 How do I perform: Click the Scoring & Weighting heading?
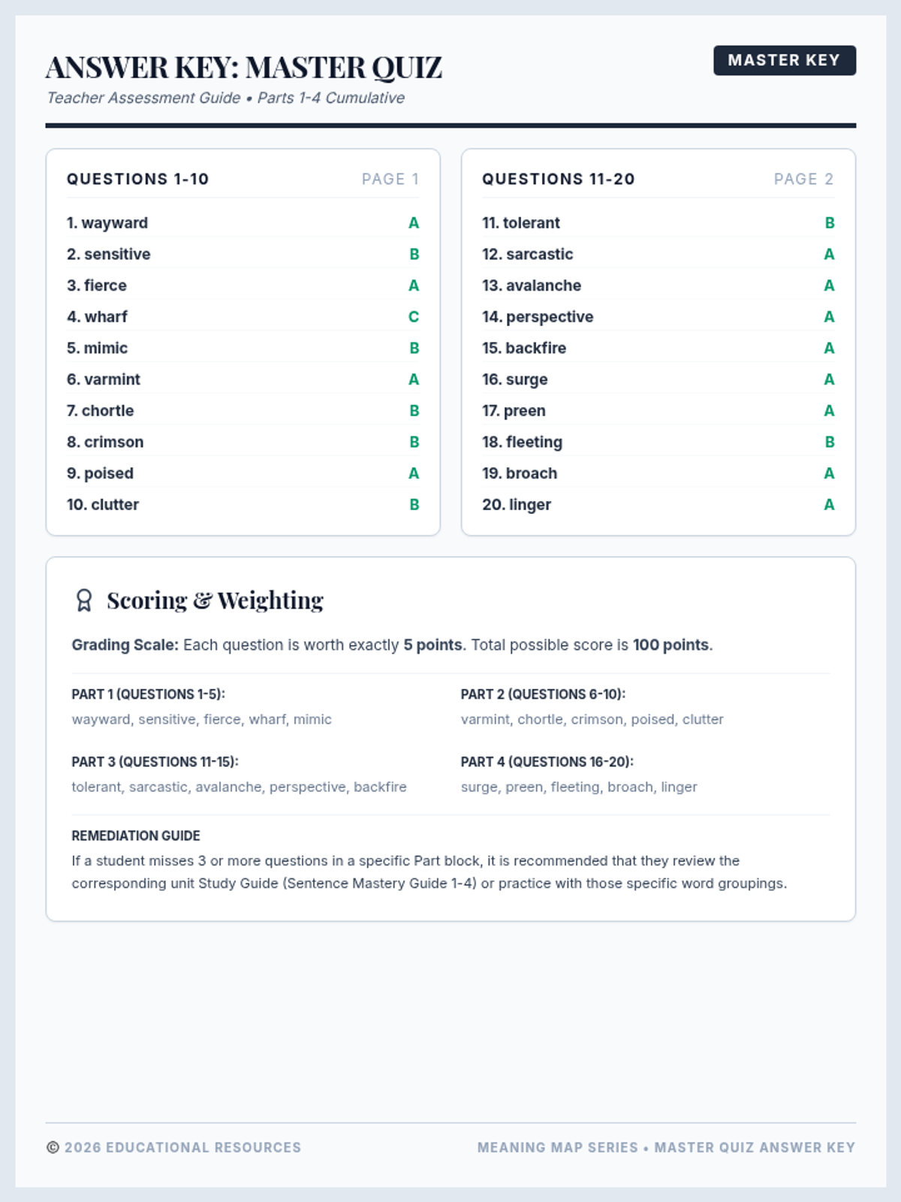point(215,600)
